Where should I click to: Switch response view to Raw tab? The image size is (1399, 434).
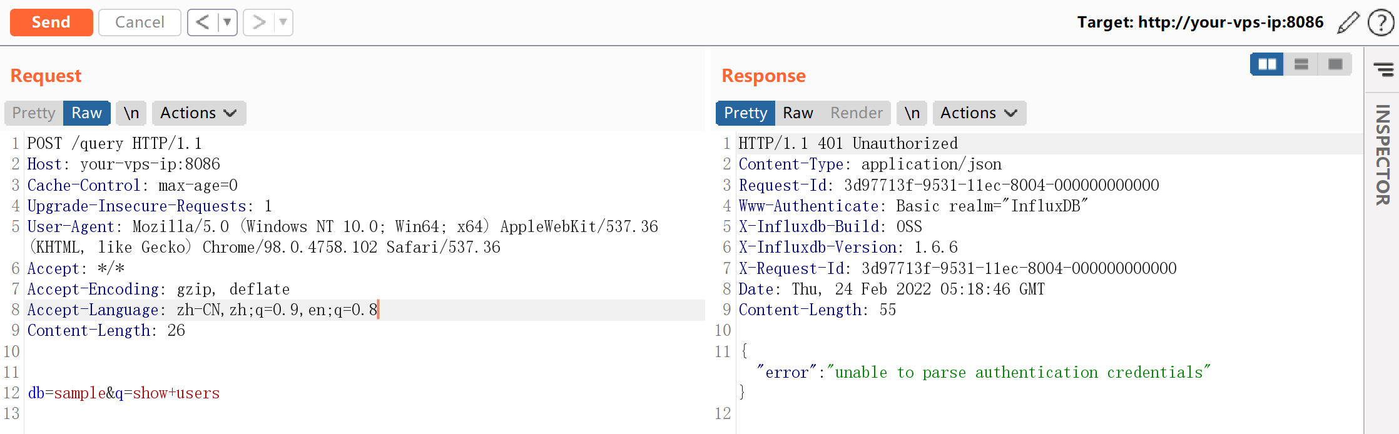pos(798,113)
